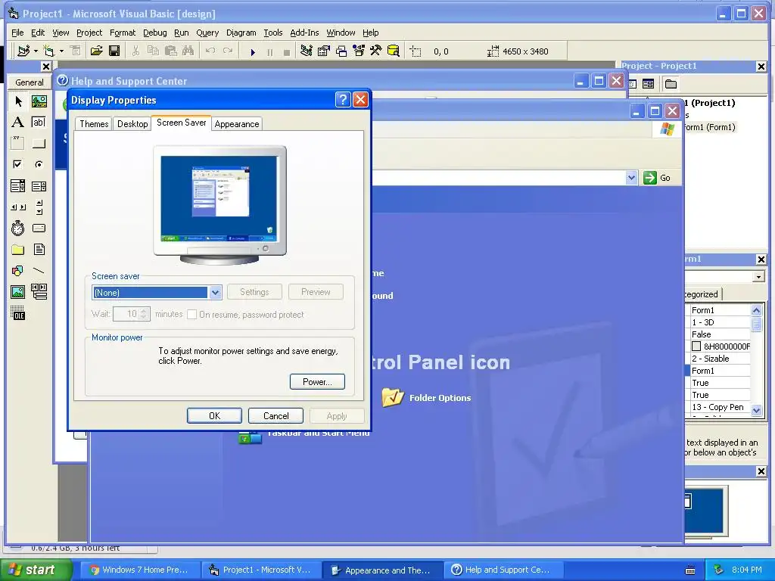This screenshot has width=775, height=581.
Task: Click OK in Display Properties
Action: (214, 416)
